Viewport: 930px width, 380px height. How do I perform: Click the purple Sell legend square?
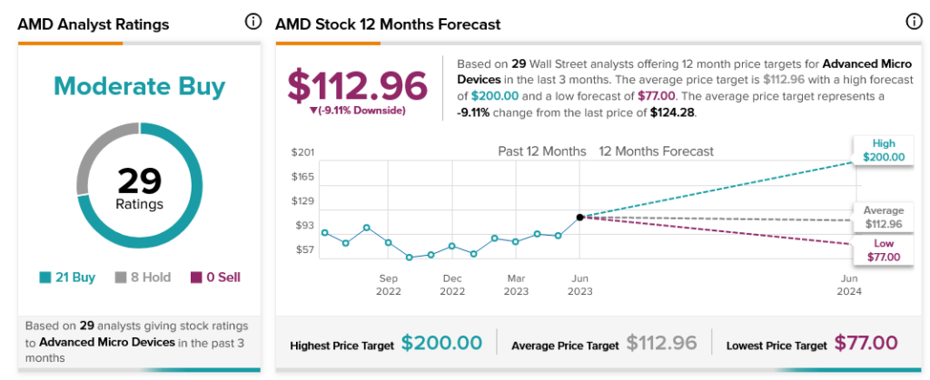(x=196, y=278)
